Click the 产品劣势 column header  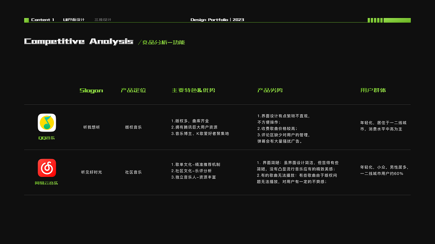(270, 90)
